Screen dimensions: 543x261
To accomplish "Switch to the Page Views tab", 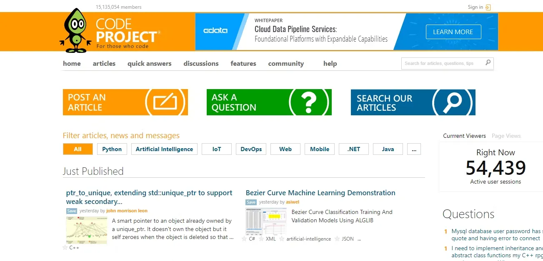I will click(506, 136).
